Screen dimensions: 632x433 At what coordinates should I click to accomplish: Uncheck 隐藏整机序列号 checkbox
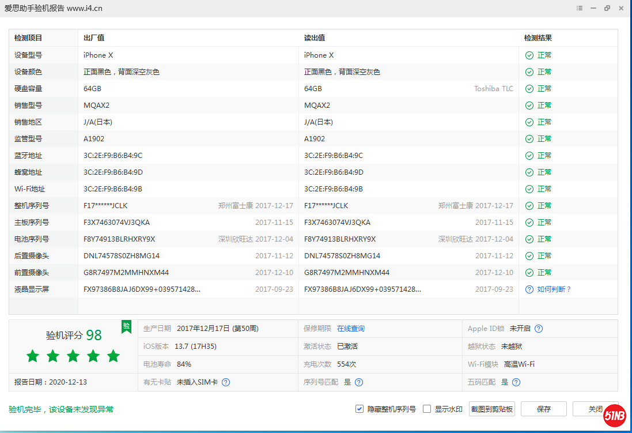tap(359, 409)
